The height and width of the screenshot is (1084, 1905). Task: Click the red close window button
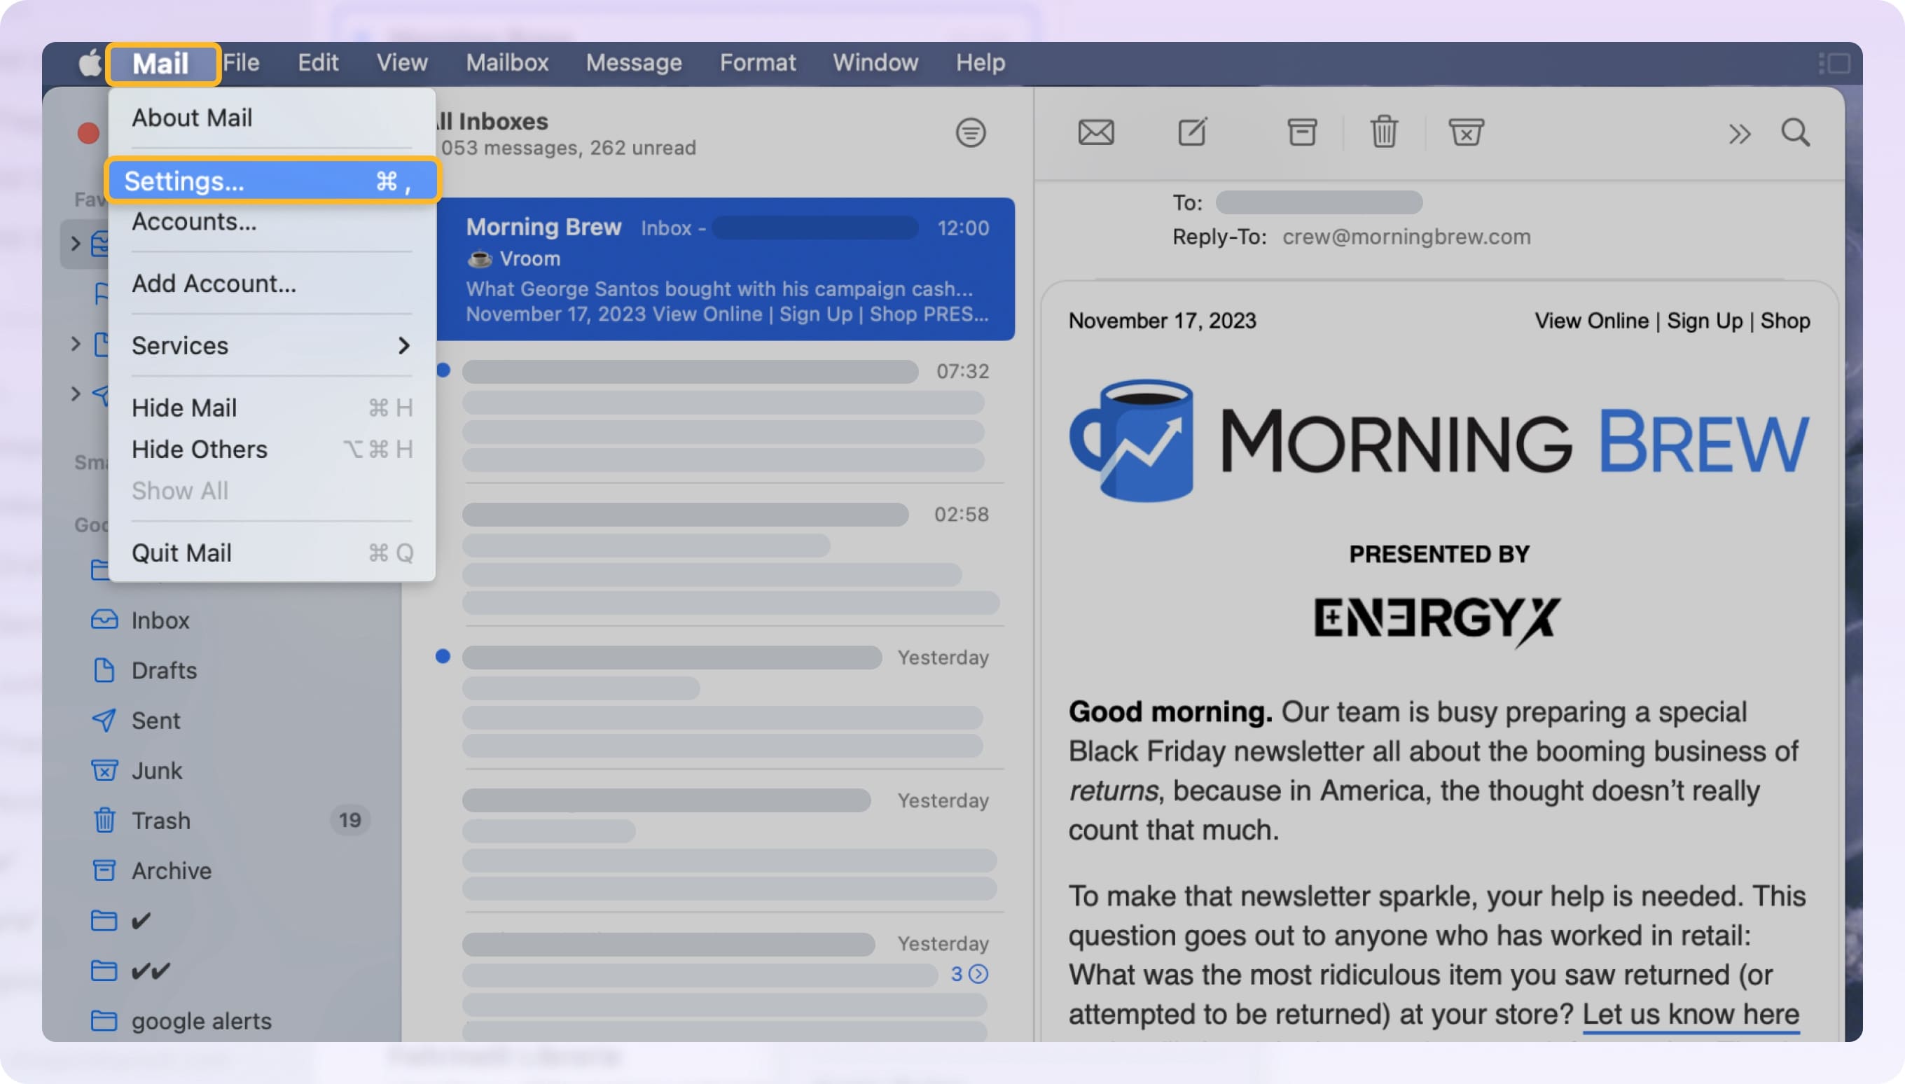point(88,133)
